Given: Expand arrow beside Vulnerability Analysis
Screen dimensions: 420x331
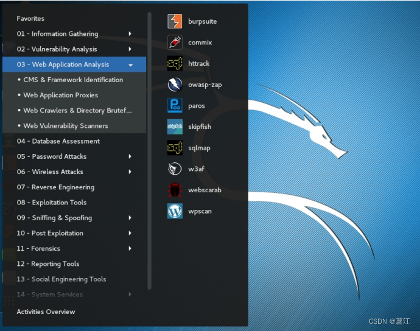Looking at the screenshot, I should point(130,49).
